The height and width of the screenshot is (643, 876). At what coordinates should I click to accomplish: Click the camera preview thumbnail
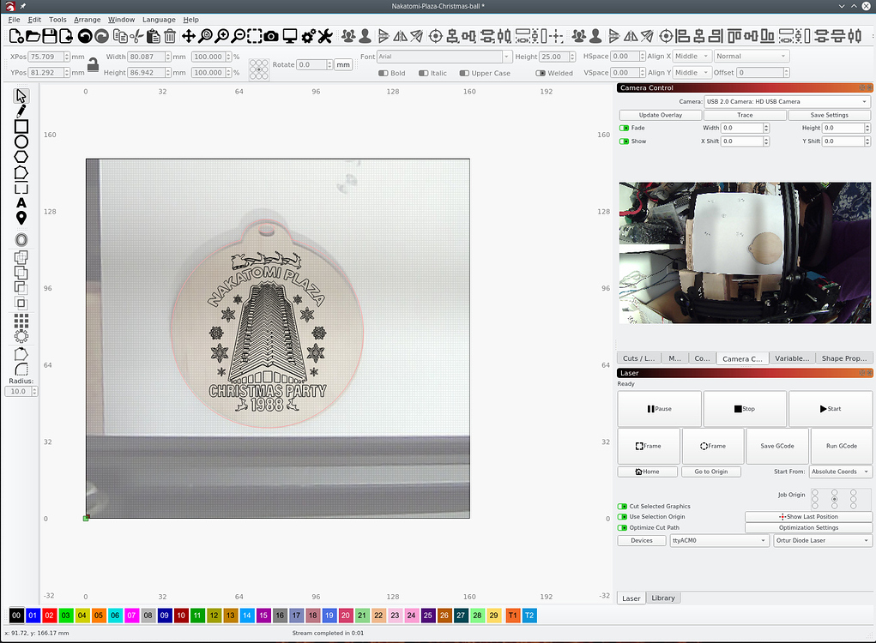(745, 253)
